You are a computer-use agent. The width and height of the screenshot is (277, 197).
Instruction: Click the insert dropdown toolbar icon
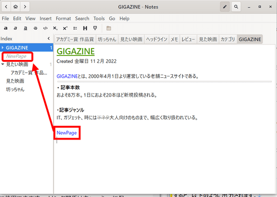[x=95, y=28]
